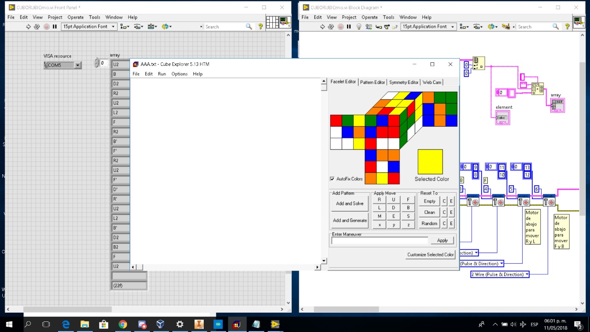Open Block Diagram font selector dropdown

[428, 27]
